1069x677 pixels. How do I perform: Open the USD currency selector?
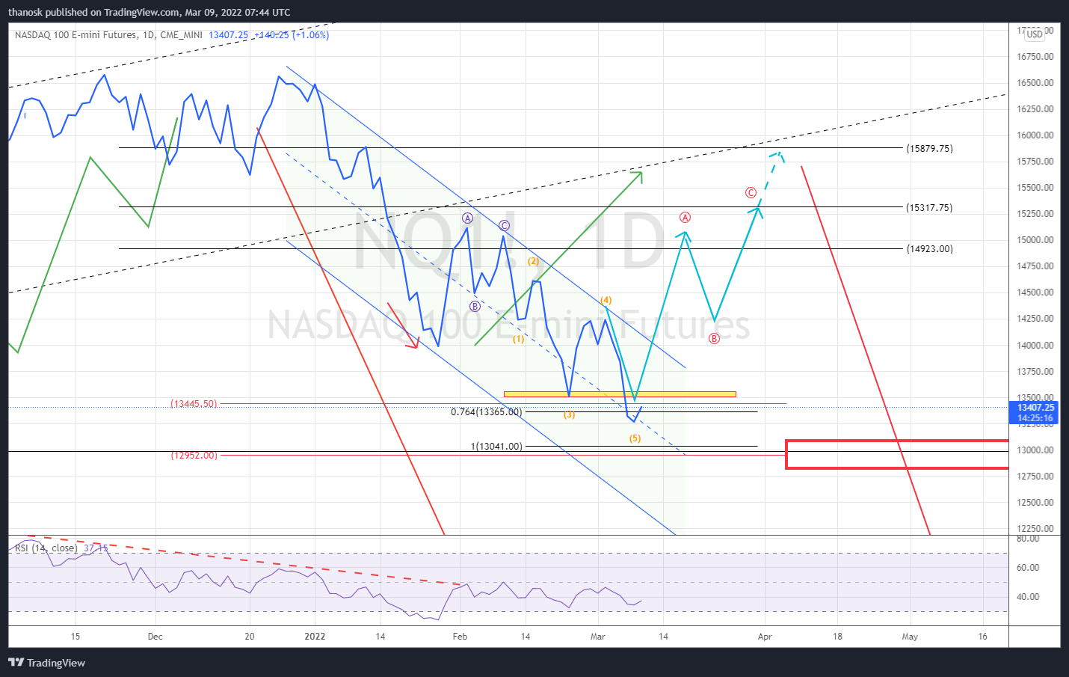pyautogui.click(x=1035, y=34)
